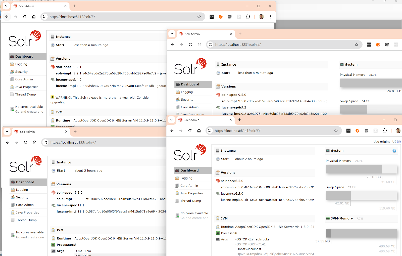Open Logging in the 8133 Solr window

[28, 190]
